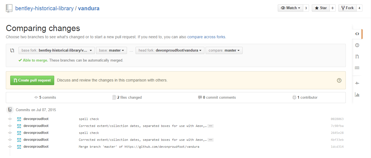Switch to the 5 commits tab
The image size is (371, 158).
[x=45, y=98]
